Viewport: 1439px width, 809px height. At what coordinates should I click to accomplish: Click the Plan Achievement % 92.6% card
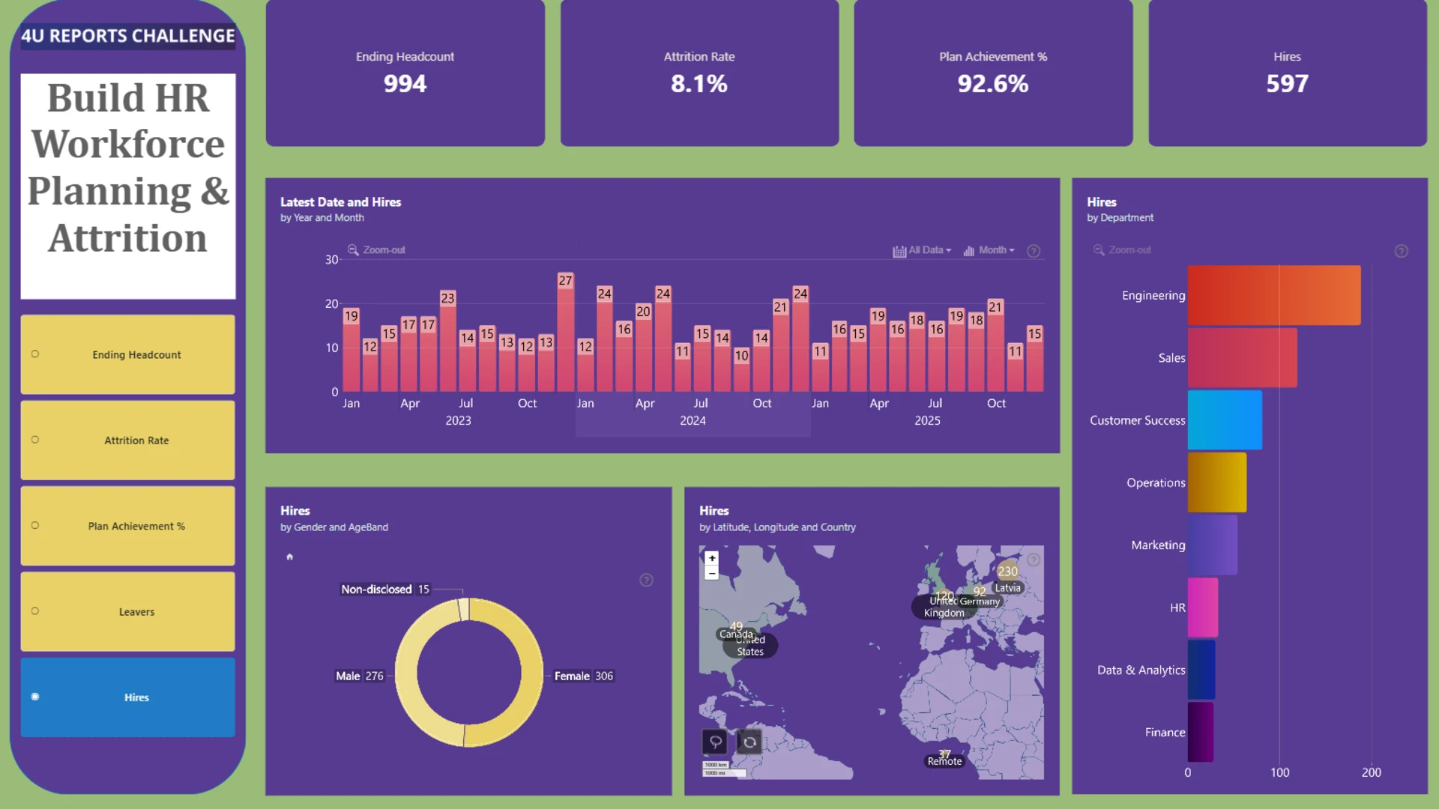[x=993, y=73]
